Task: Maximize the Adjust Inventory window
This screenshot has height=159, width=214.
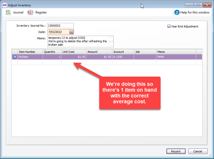Action: 198,5
